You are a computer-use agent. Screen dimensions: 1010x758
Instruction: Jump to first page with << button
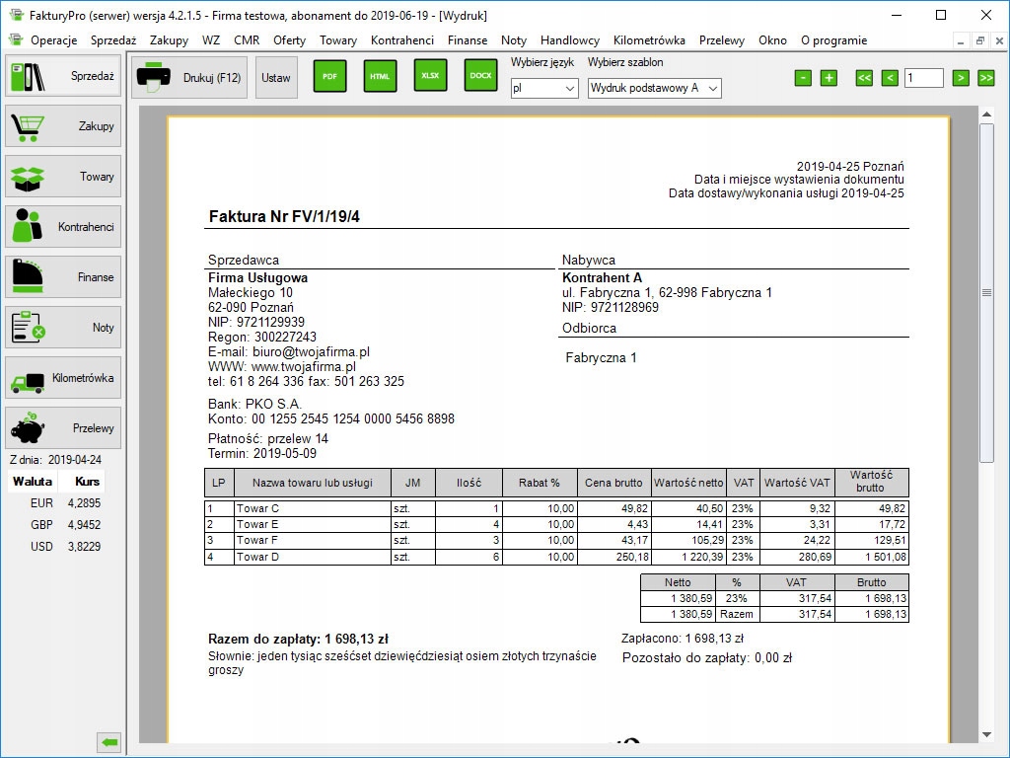(x=864, y=78)
